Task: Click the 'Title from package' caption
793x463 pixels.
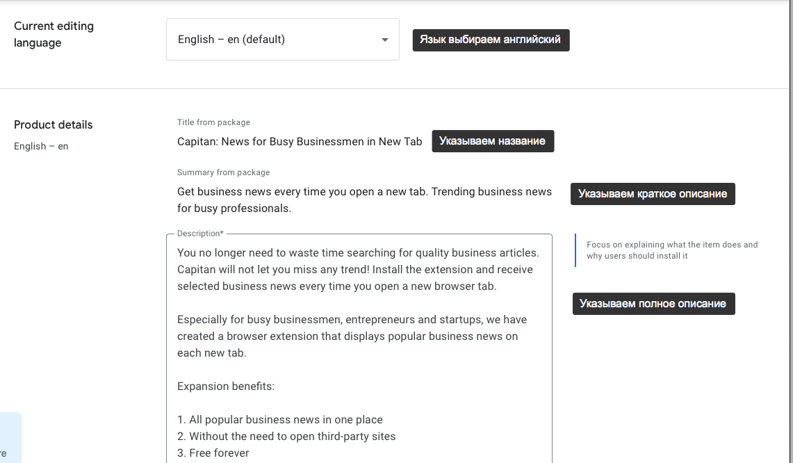Action: [x=213, y=122]
